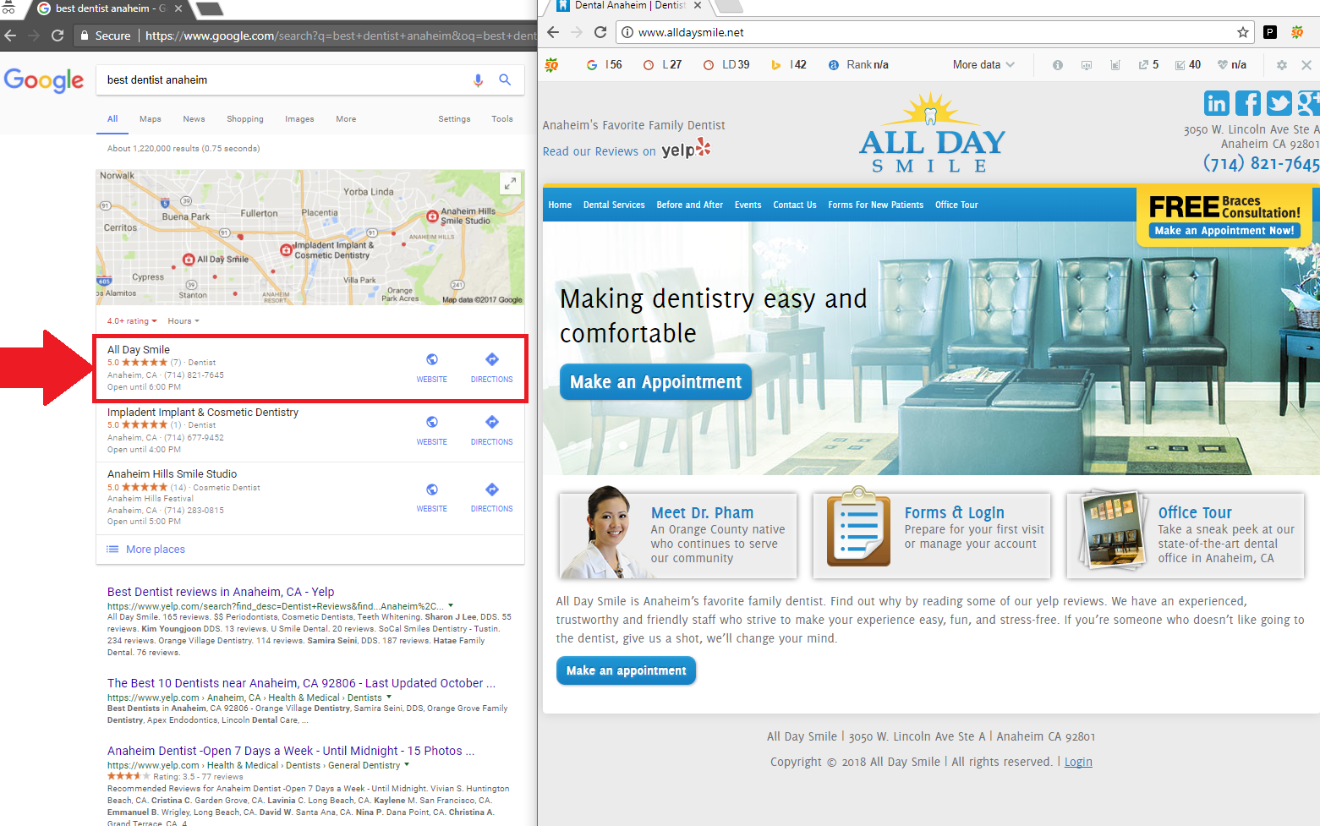Viewport: 1320px width, 826px height.
Task: Click the blue search magnifier icon
Action: pos(505,80)
